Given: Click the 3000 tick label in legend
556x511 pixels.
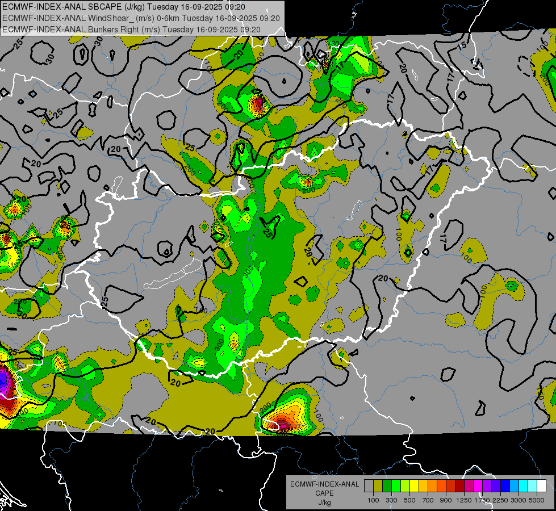Looking at the screenshot, I should [x=519, y=500].
